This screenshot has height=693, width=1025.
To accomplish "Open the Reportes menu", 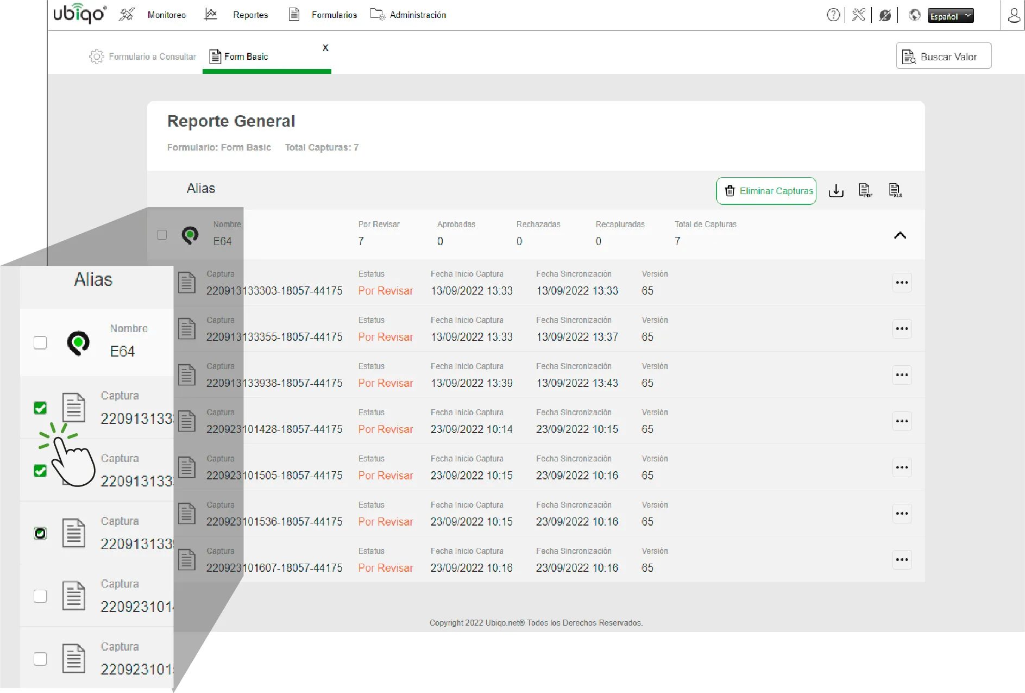I will 250,15.
